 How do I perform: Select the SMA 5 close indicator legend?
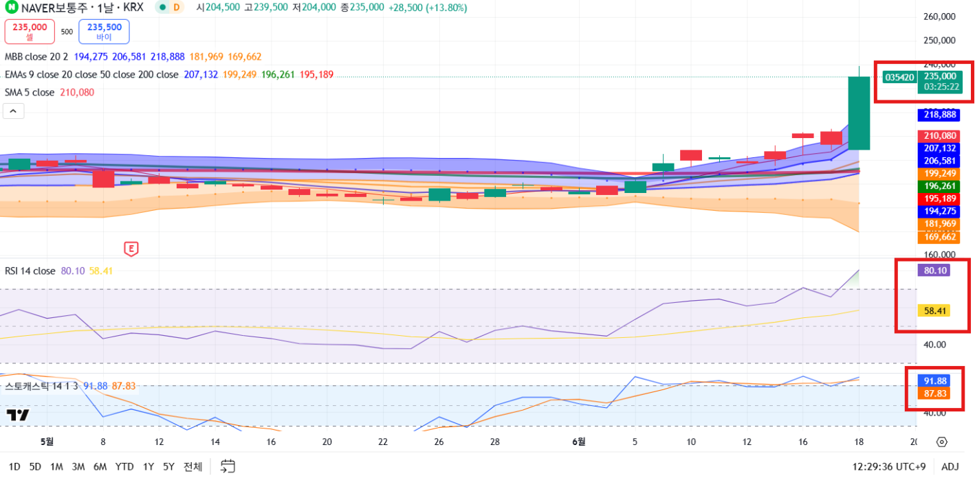click(30, 93)
